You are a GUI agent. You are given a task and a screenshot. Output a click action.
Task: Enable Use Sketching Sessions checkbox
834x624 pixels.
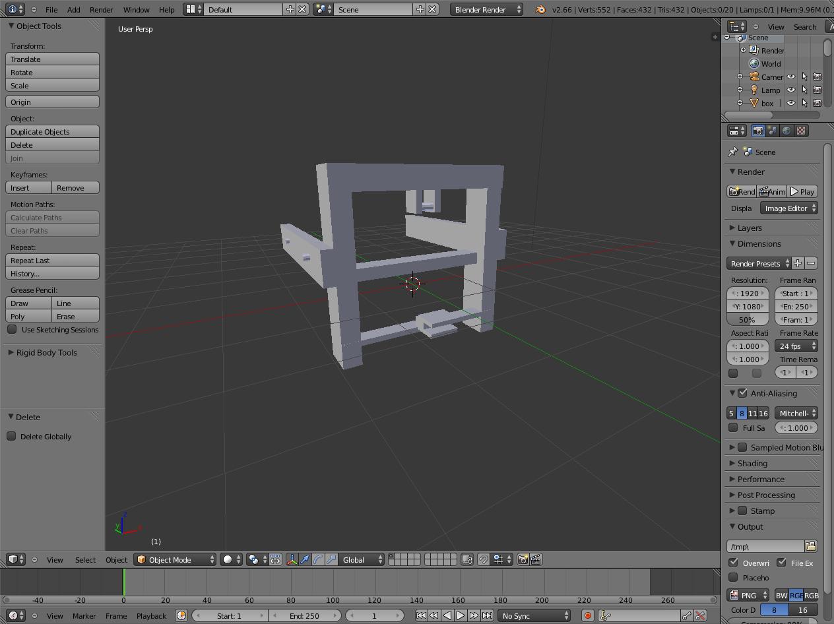point(12,329)
